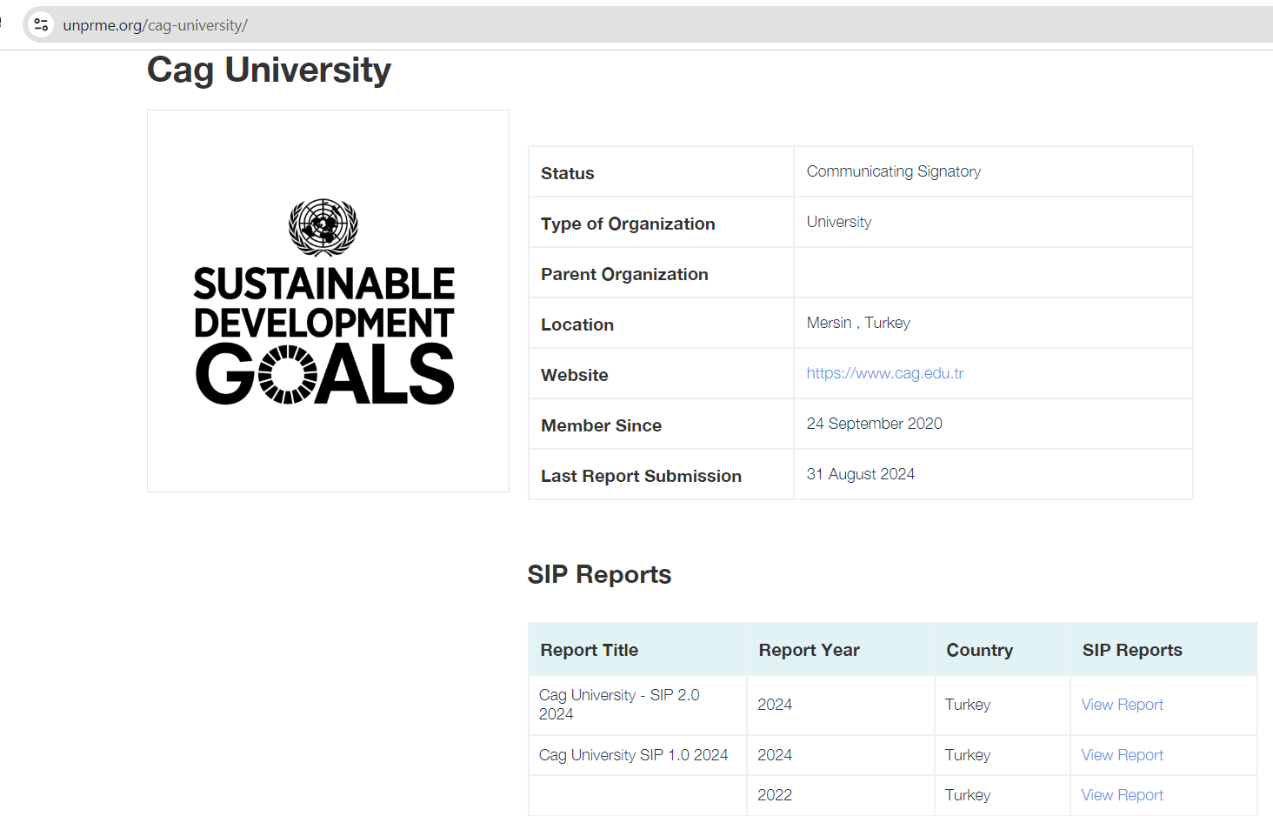1273x816 pixels.
Task: Click the Mersin, Turkey location value
Action: tap(858, 323)
